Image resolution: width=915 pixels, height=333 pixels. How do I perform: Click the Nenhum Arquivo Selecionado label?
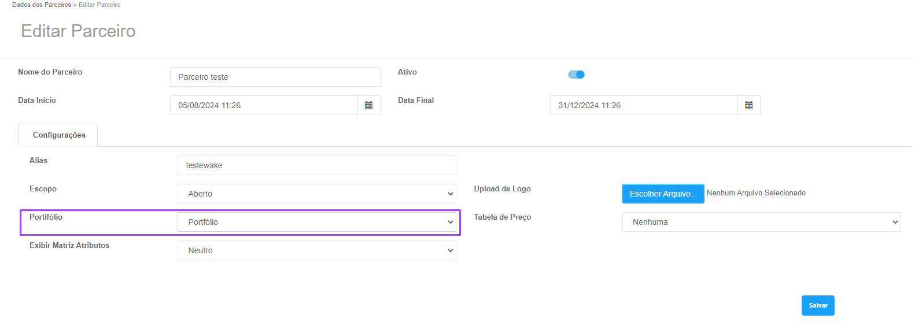[x=756, y=193]
